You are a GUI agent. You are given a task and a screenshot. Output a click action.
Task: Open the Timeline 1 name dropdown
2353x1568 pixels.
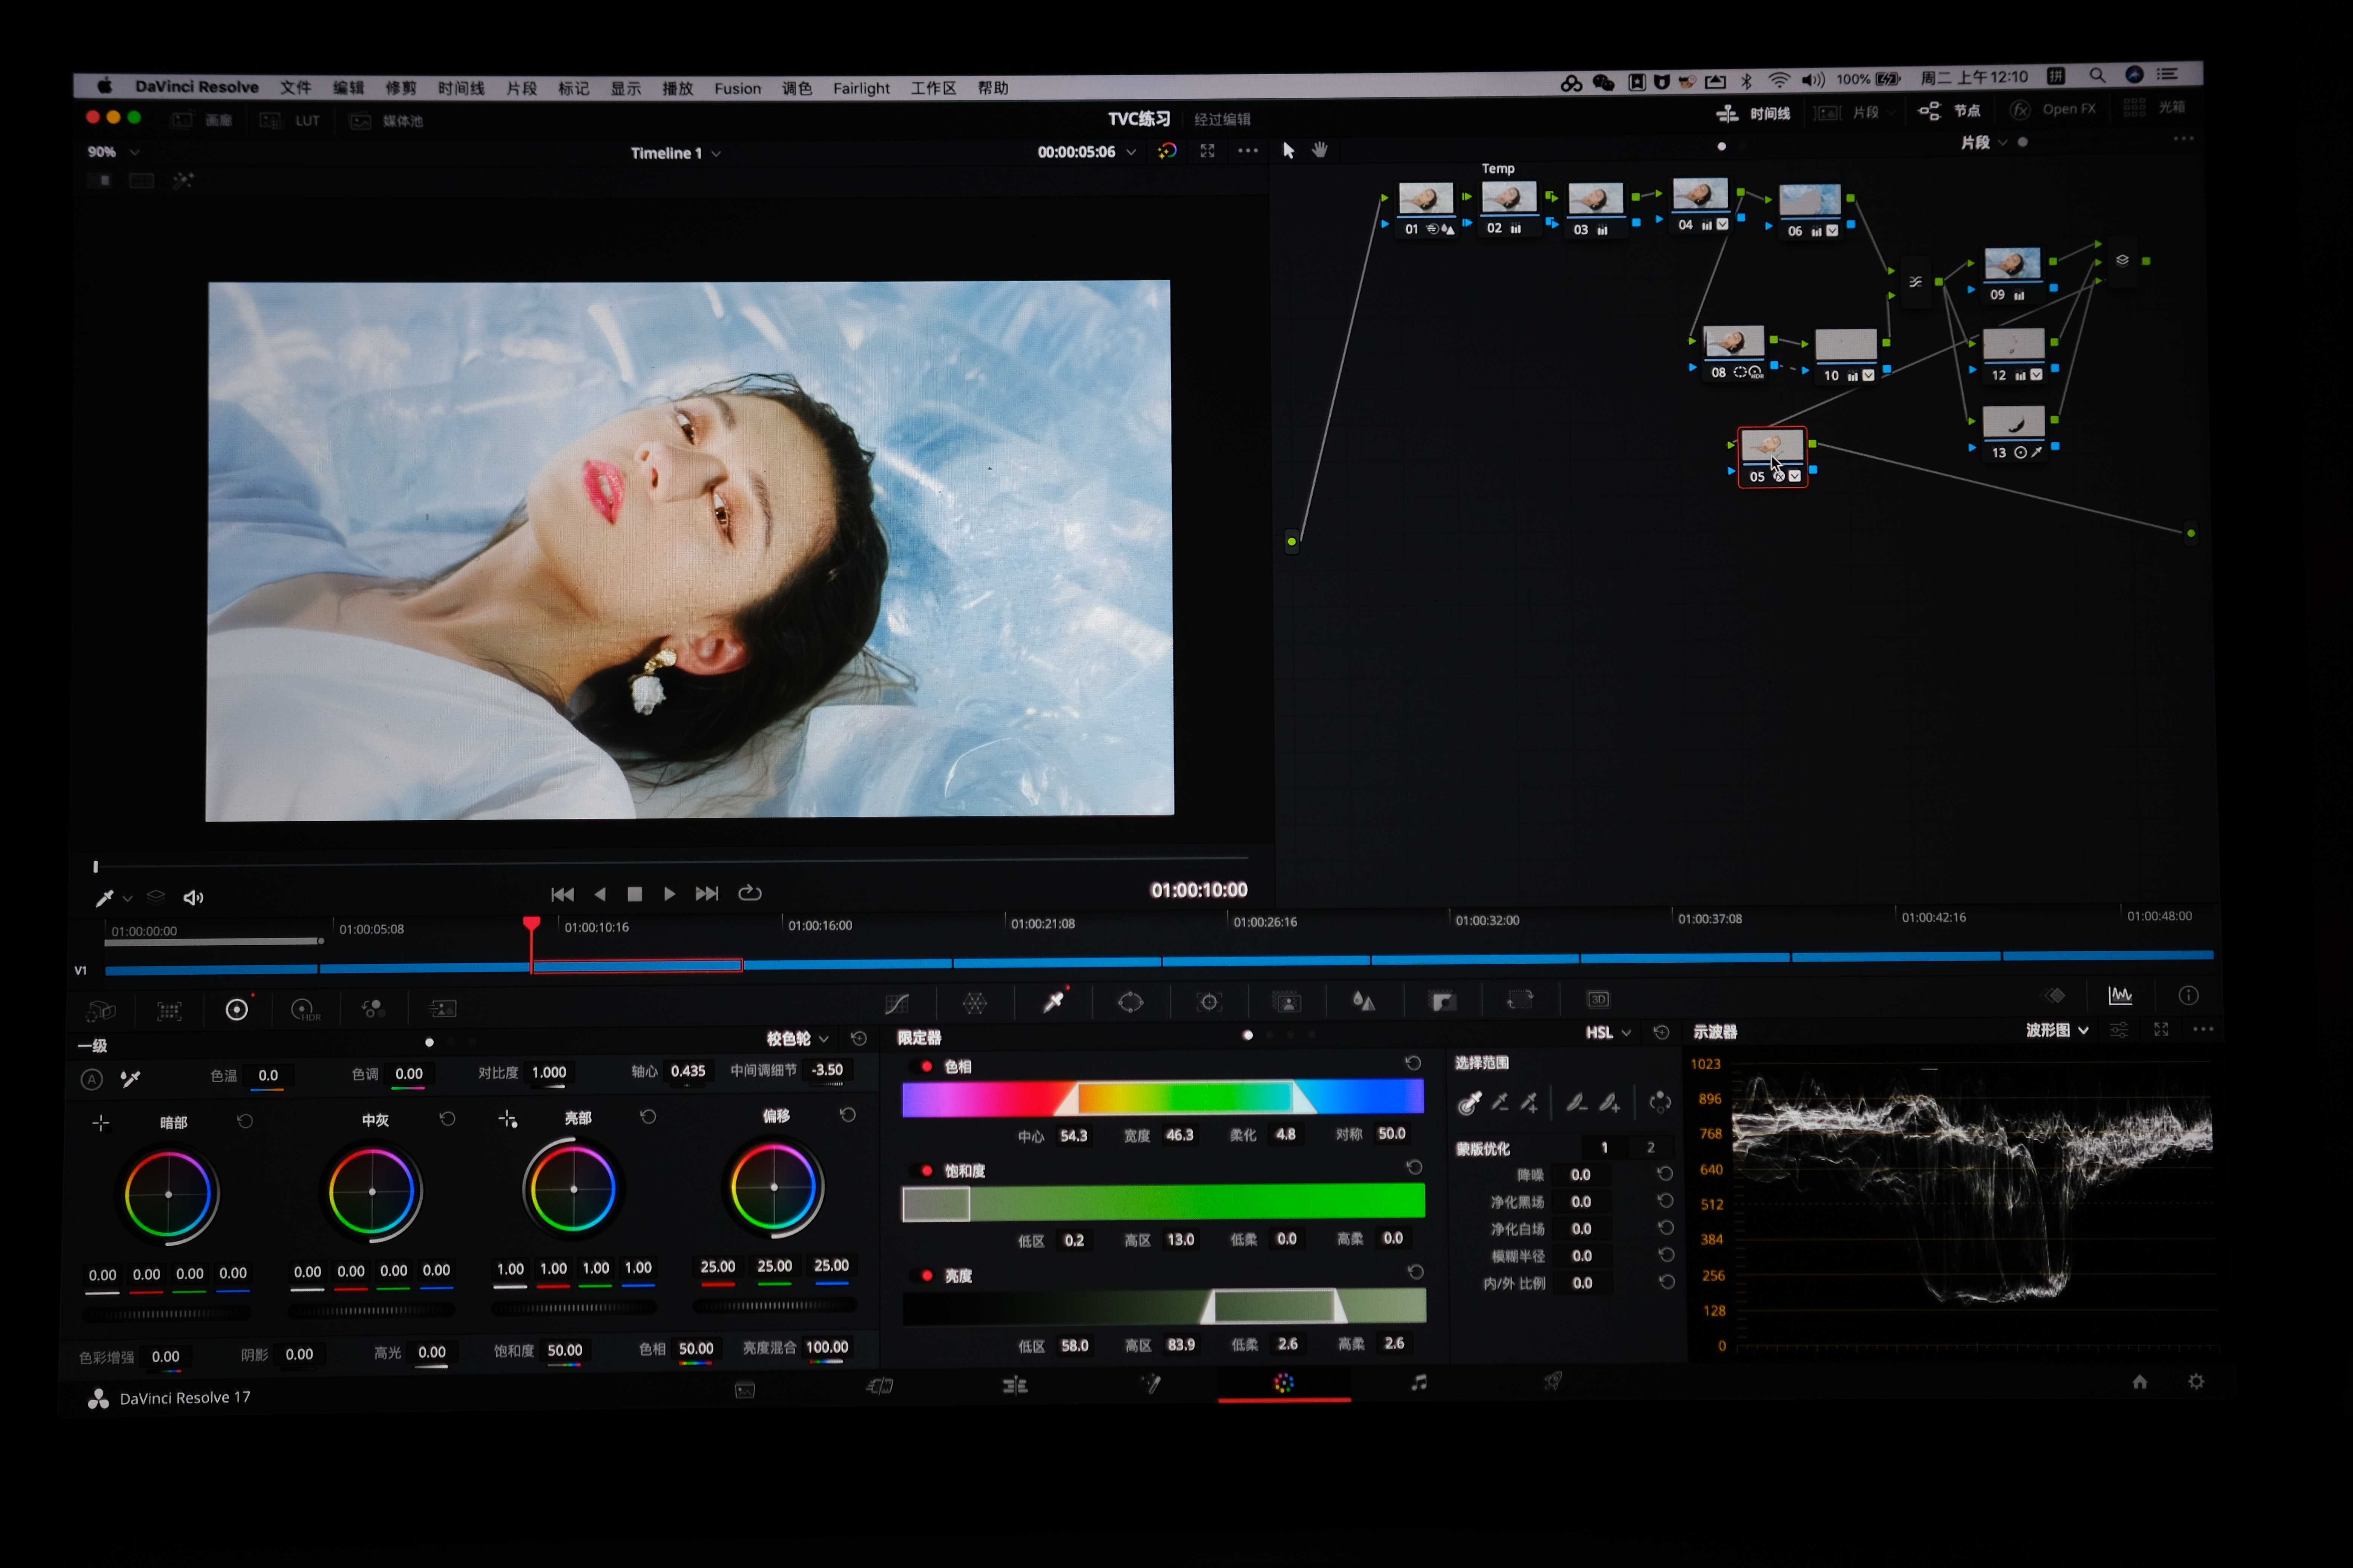point(675,153)
